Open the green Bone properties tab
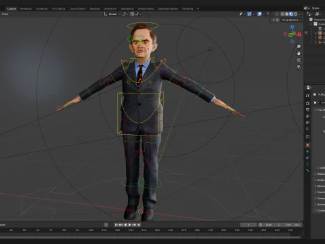The height and width of the screenshot is (244, 325). (307, 170)
